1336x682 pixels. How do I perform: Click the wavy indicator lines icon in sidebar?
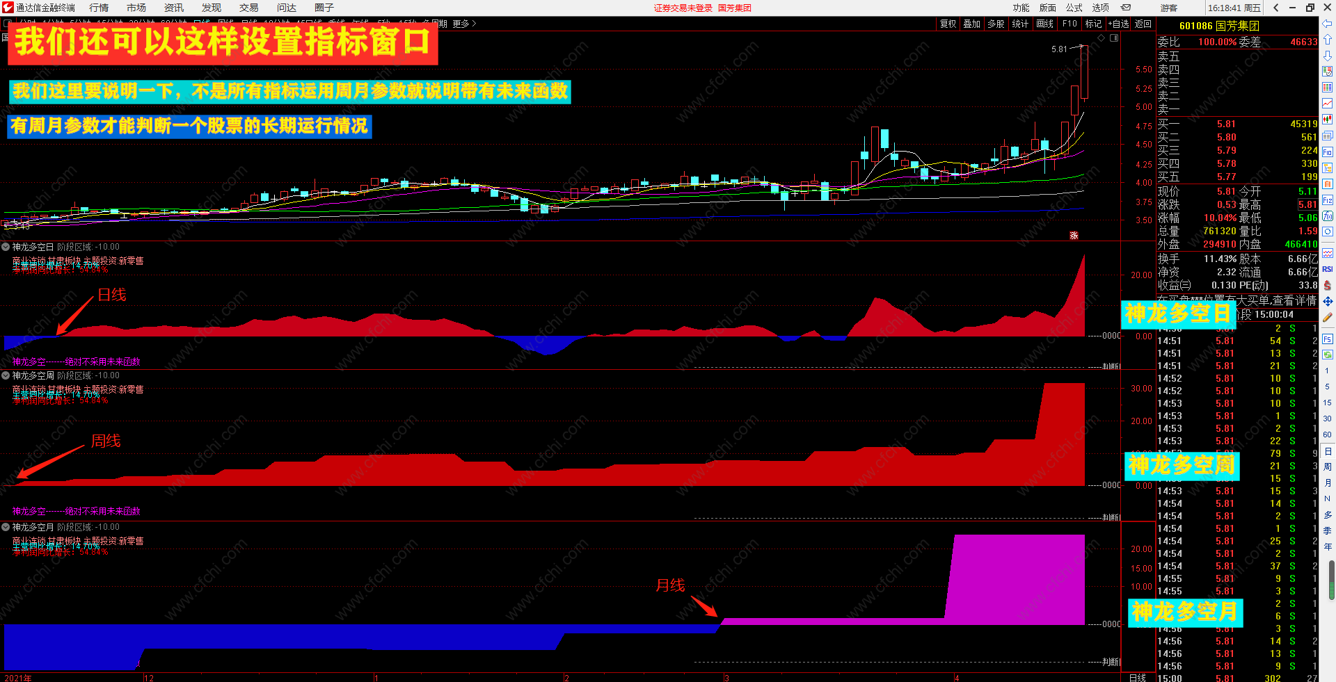[1327, 253]
